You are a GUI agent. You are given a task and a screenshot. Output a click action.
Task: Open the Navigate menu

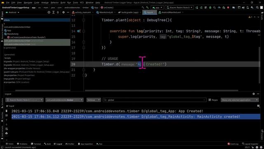click(28, 3)
